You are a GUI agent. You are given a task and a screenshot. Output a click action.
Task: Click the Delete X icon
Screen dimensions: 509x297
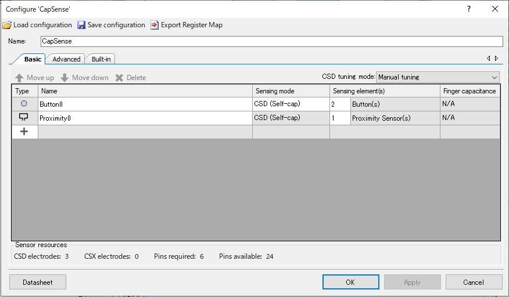pyautogui.click(x=120, y=78)
